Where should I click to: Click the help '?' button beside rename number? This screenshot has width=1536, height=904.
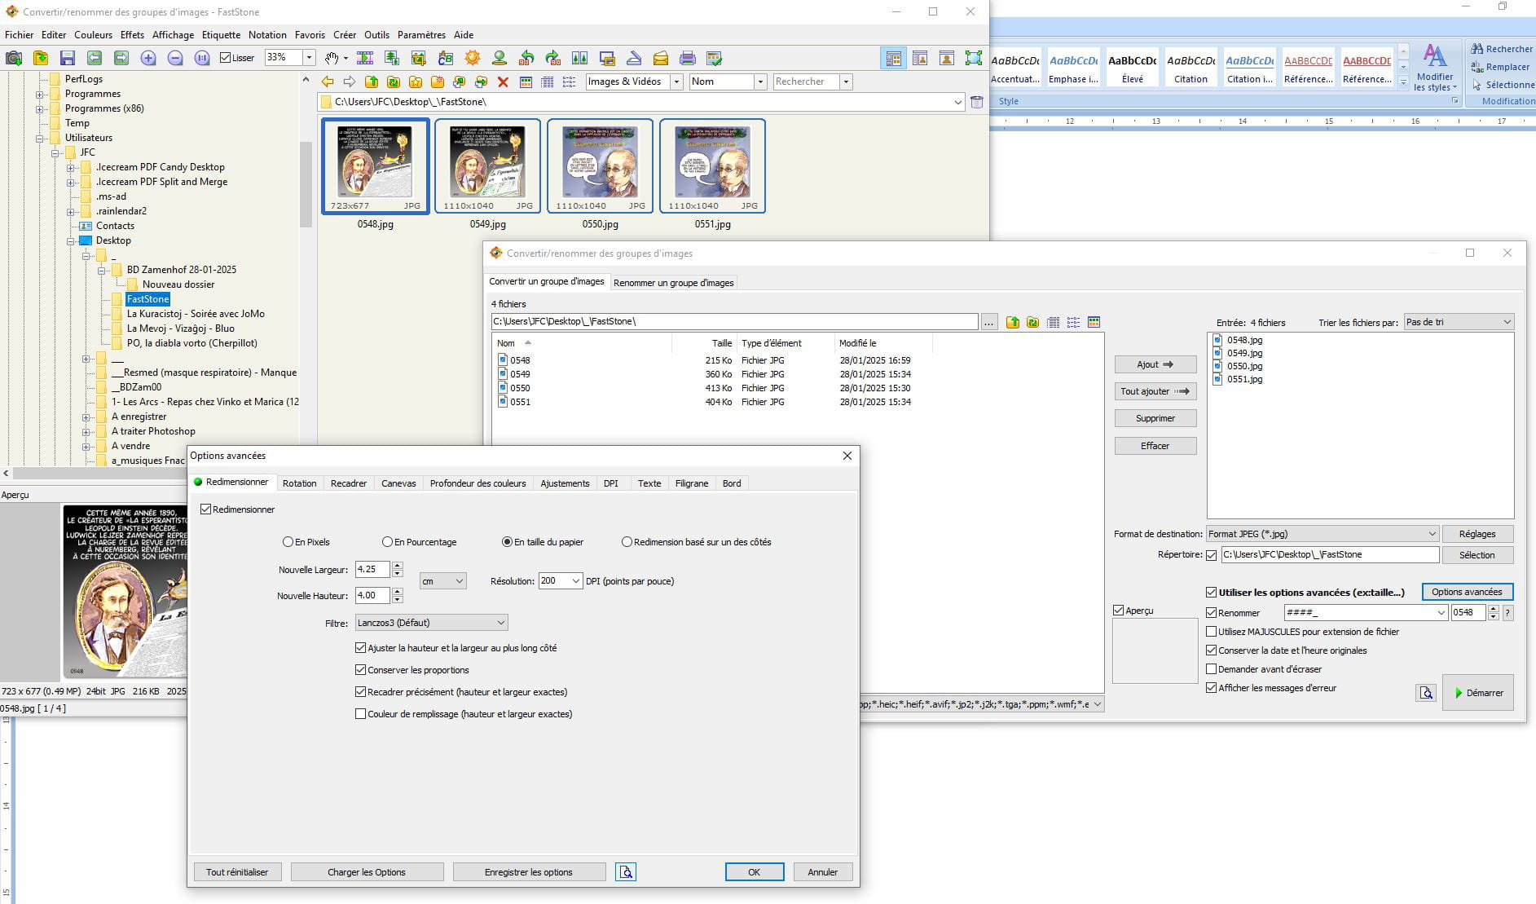1508,613
